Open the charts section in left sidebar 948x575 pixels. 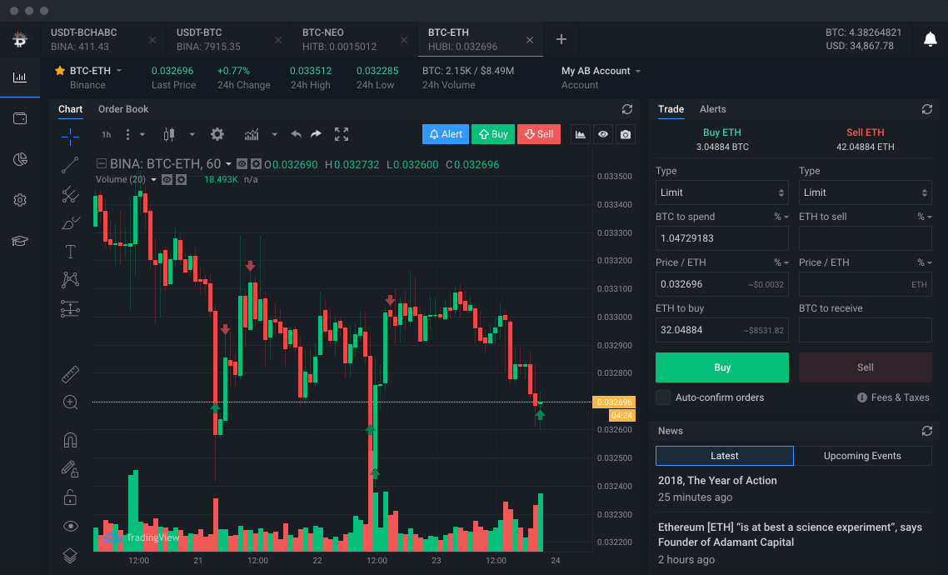(x=20, y=77)
